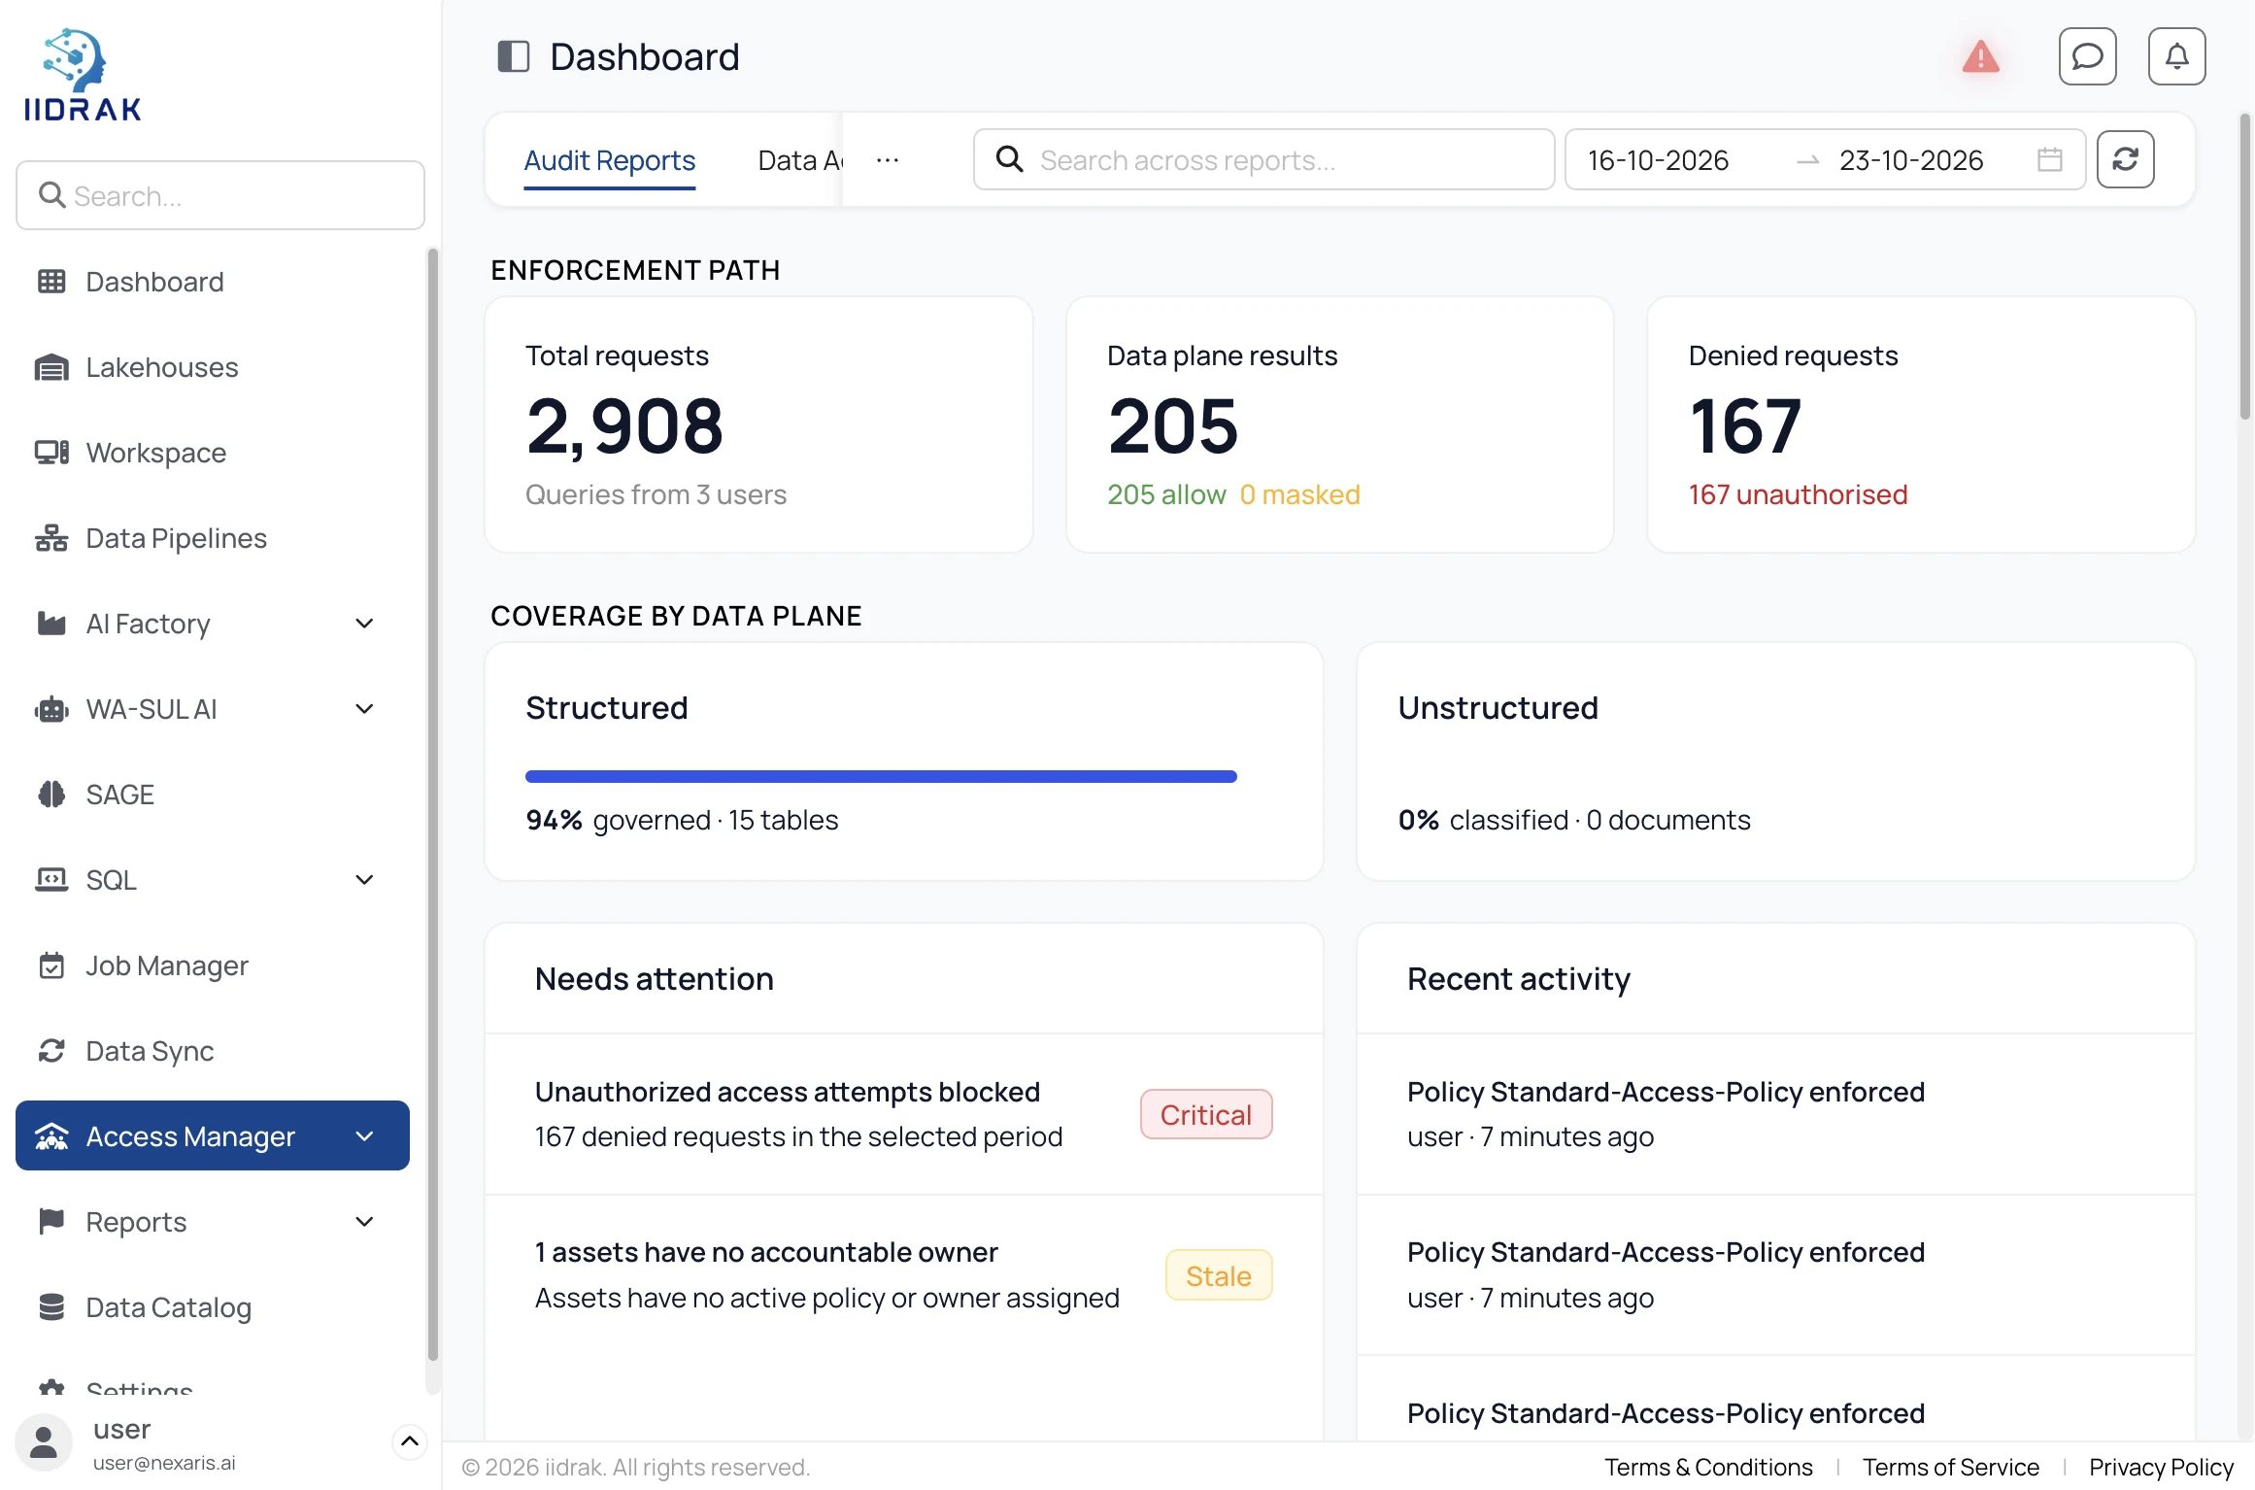Screen dimensions: 2255x1490
Task: Switch to the partially hidden Data tab
Action: coord(799,160)
